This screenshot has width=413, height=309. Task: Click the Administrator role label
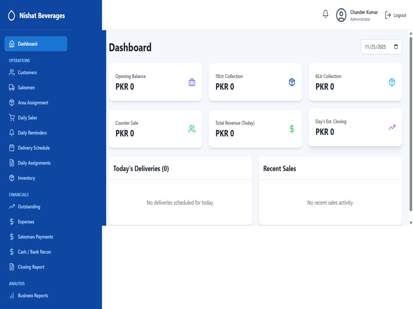coord(360,19)
